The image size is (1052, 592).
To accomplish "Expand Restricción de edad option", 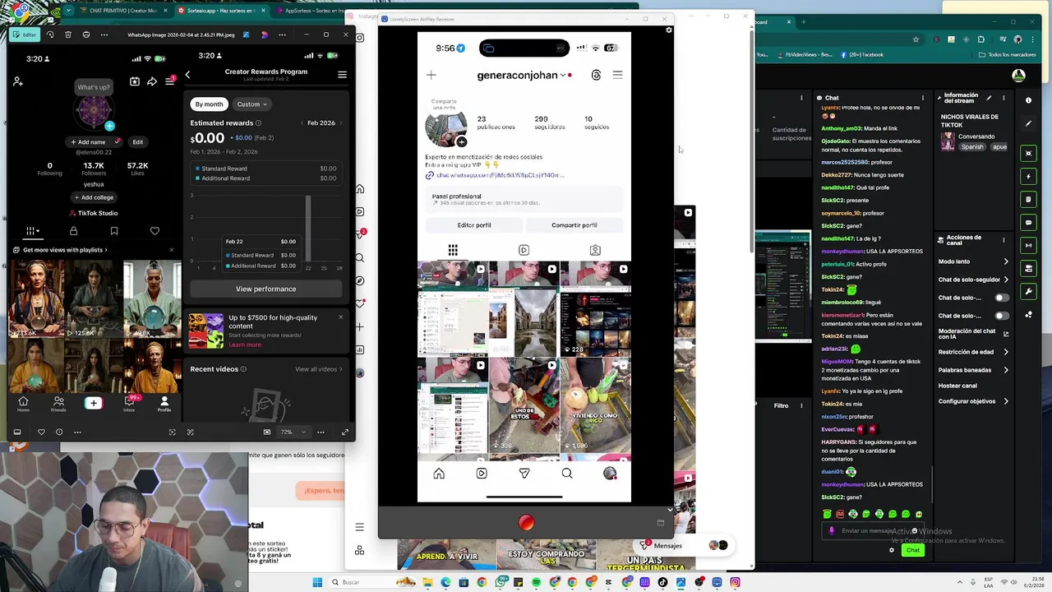I will pyautogui.click(x=1006, y=352).
